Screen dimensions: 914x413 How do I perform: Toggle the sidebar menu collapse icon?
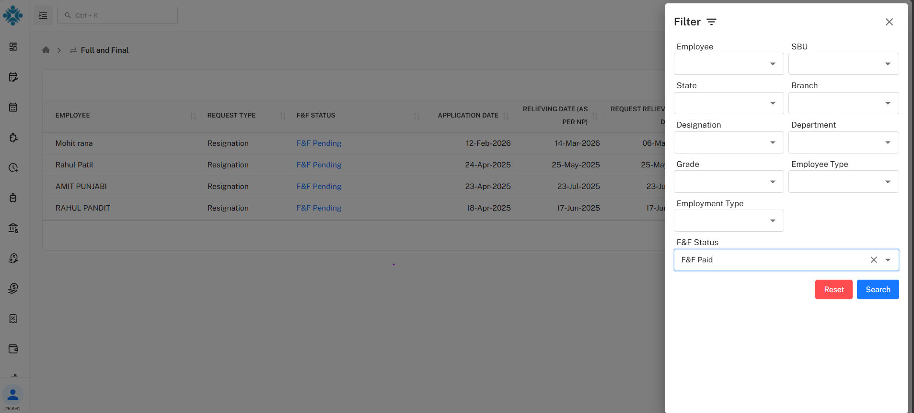click(x=43, y=15)
